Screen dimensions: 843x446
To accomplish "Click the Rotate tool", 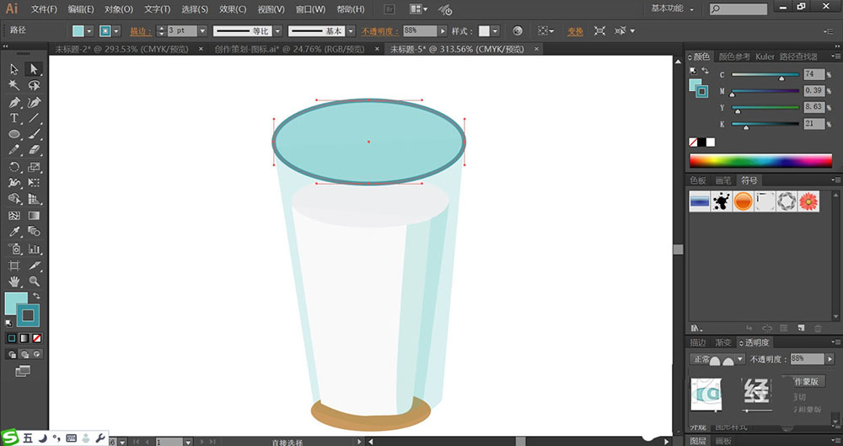I will 14,167.
